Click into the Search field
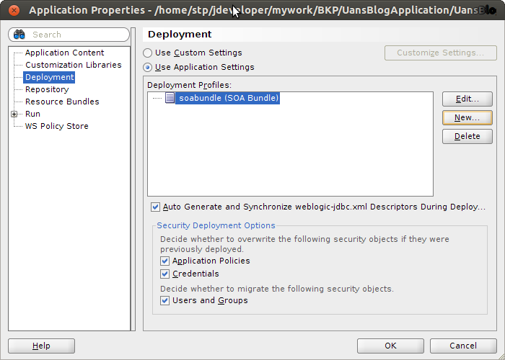This screenshot has width=505, height=360. (x=76, y=35)
